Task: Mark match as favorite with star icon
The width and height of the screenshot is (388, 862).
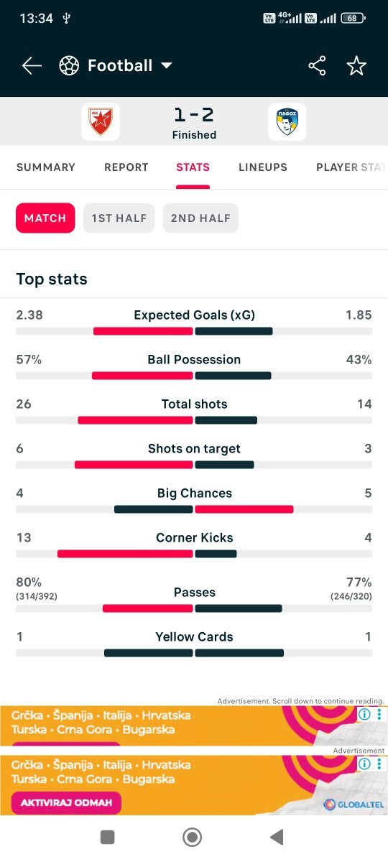Action: [x=356, y=66]
